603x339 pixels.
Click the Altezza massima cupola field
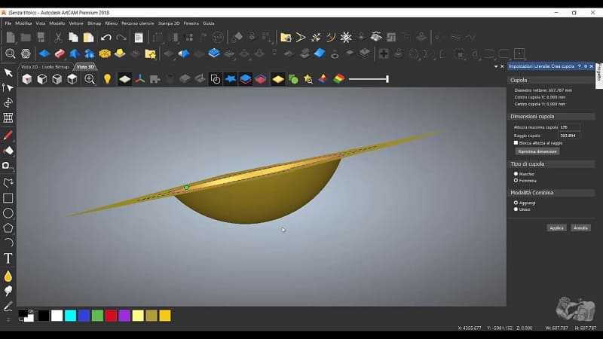[x=569, y=127]
